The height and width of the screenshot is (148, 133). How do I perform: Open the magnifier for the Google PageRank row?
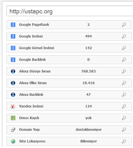124,25
